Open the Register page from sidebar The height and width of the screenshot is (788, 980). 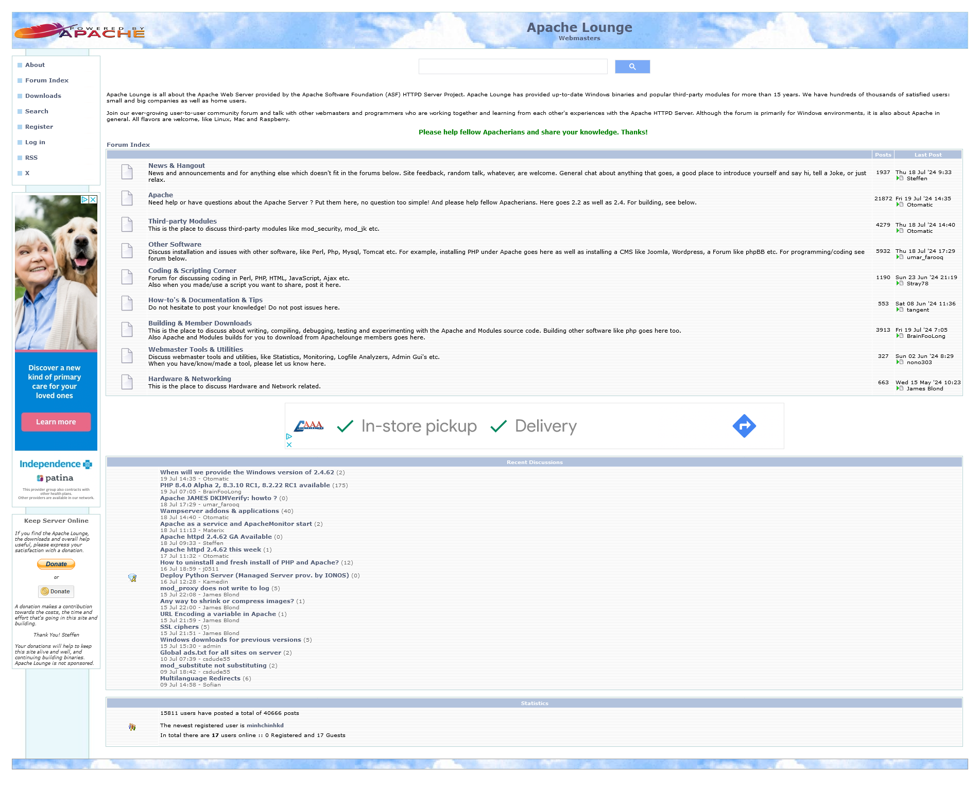[39, 127]
